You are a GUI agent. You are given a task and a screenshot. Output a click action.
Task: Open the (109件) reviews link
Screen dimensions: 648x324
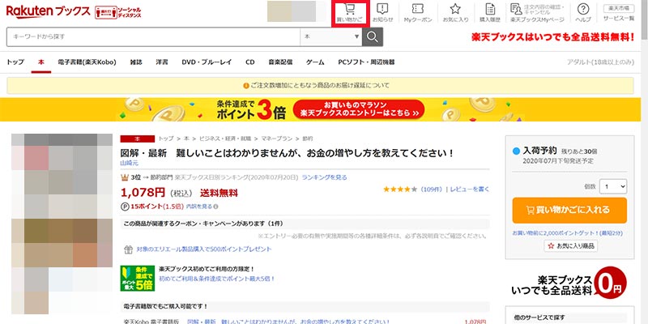[432, 190]
